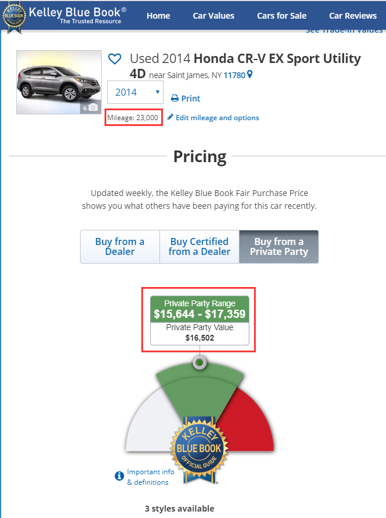Select Buy Certified from a Dealer tab
Screen dimensions: 386x518
(199, 246)
